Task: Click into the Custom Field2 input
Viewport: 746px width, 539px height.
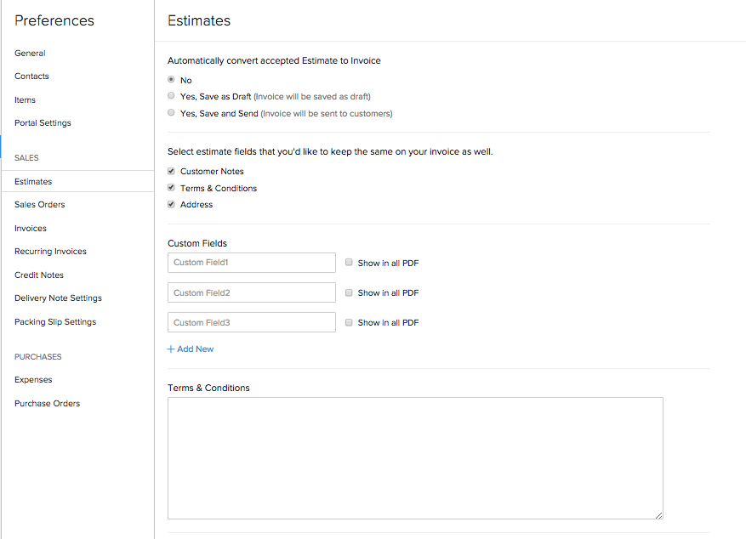Action: point(252,292)
